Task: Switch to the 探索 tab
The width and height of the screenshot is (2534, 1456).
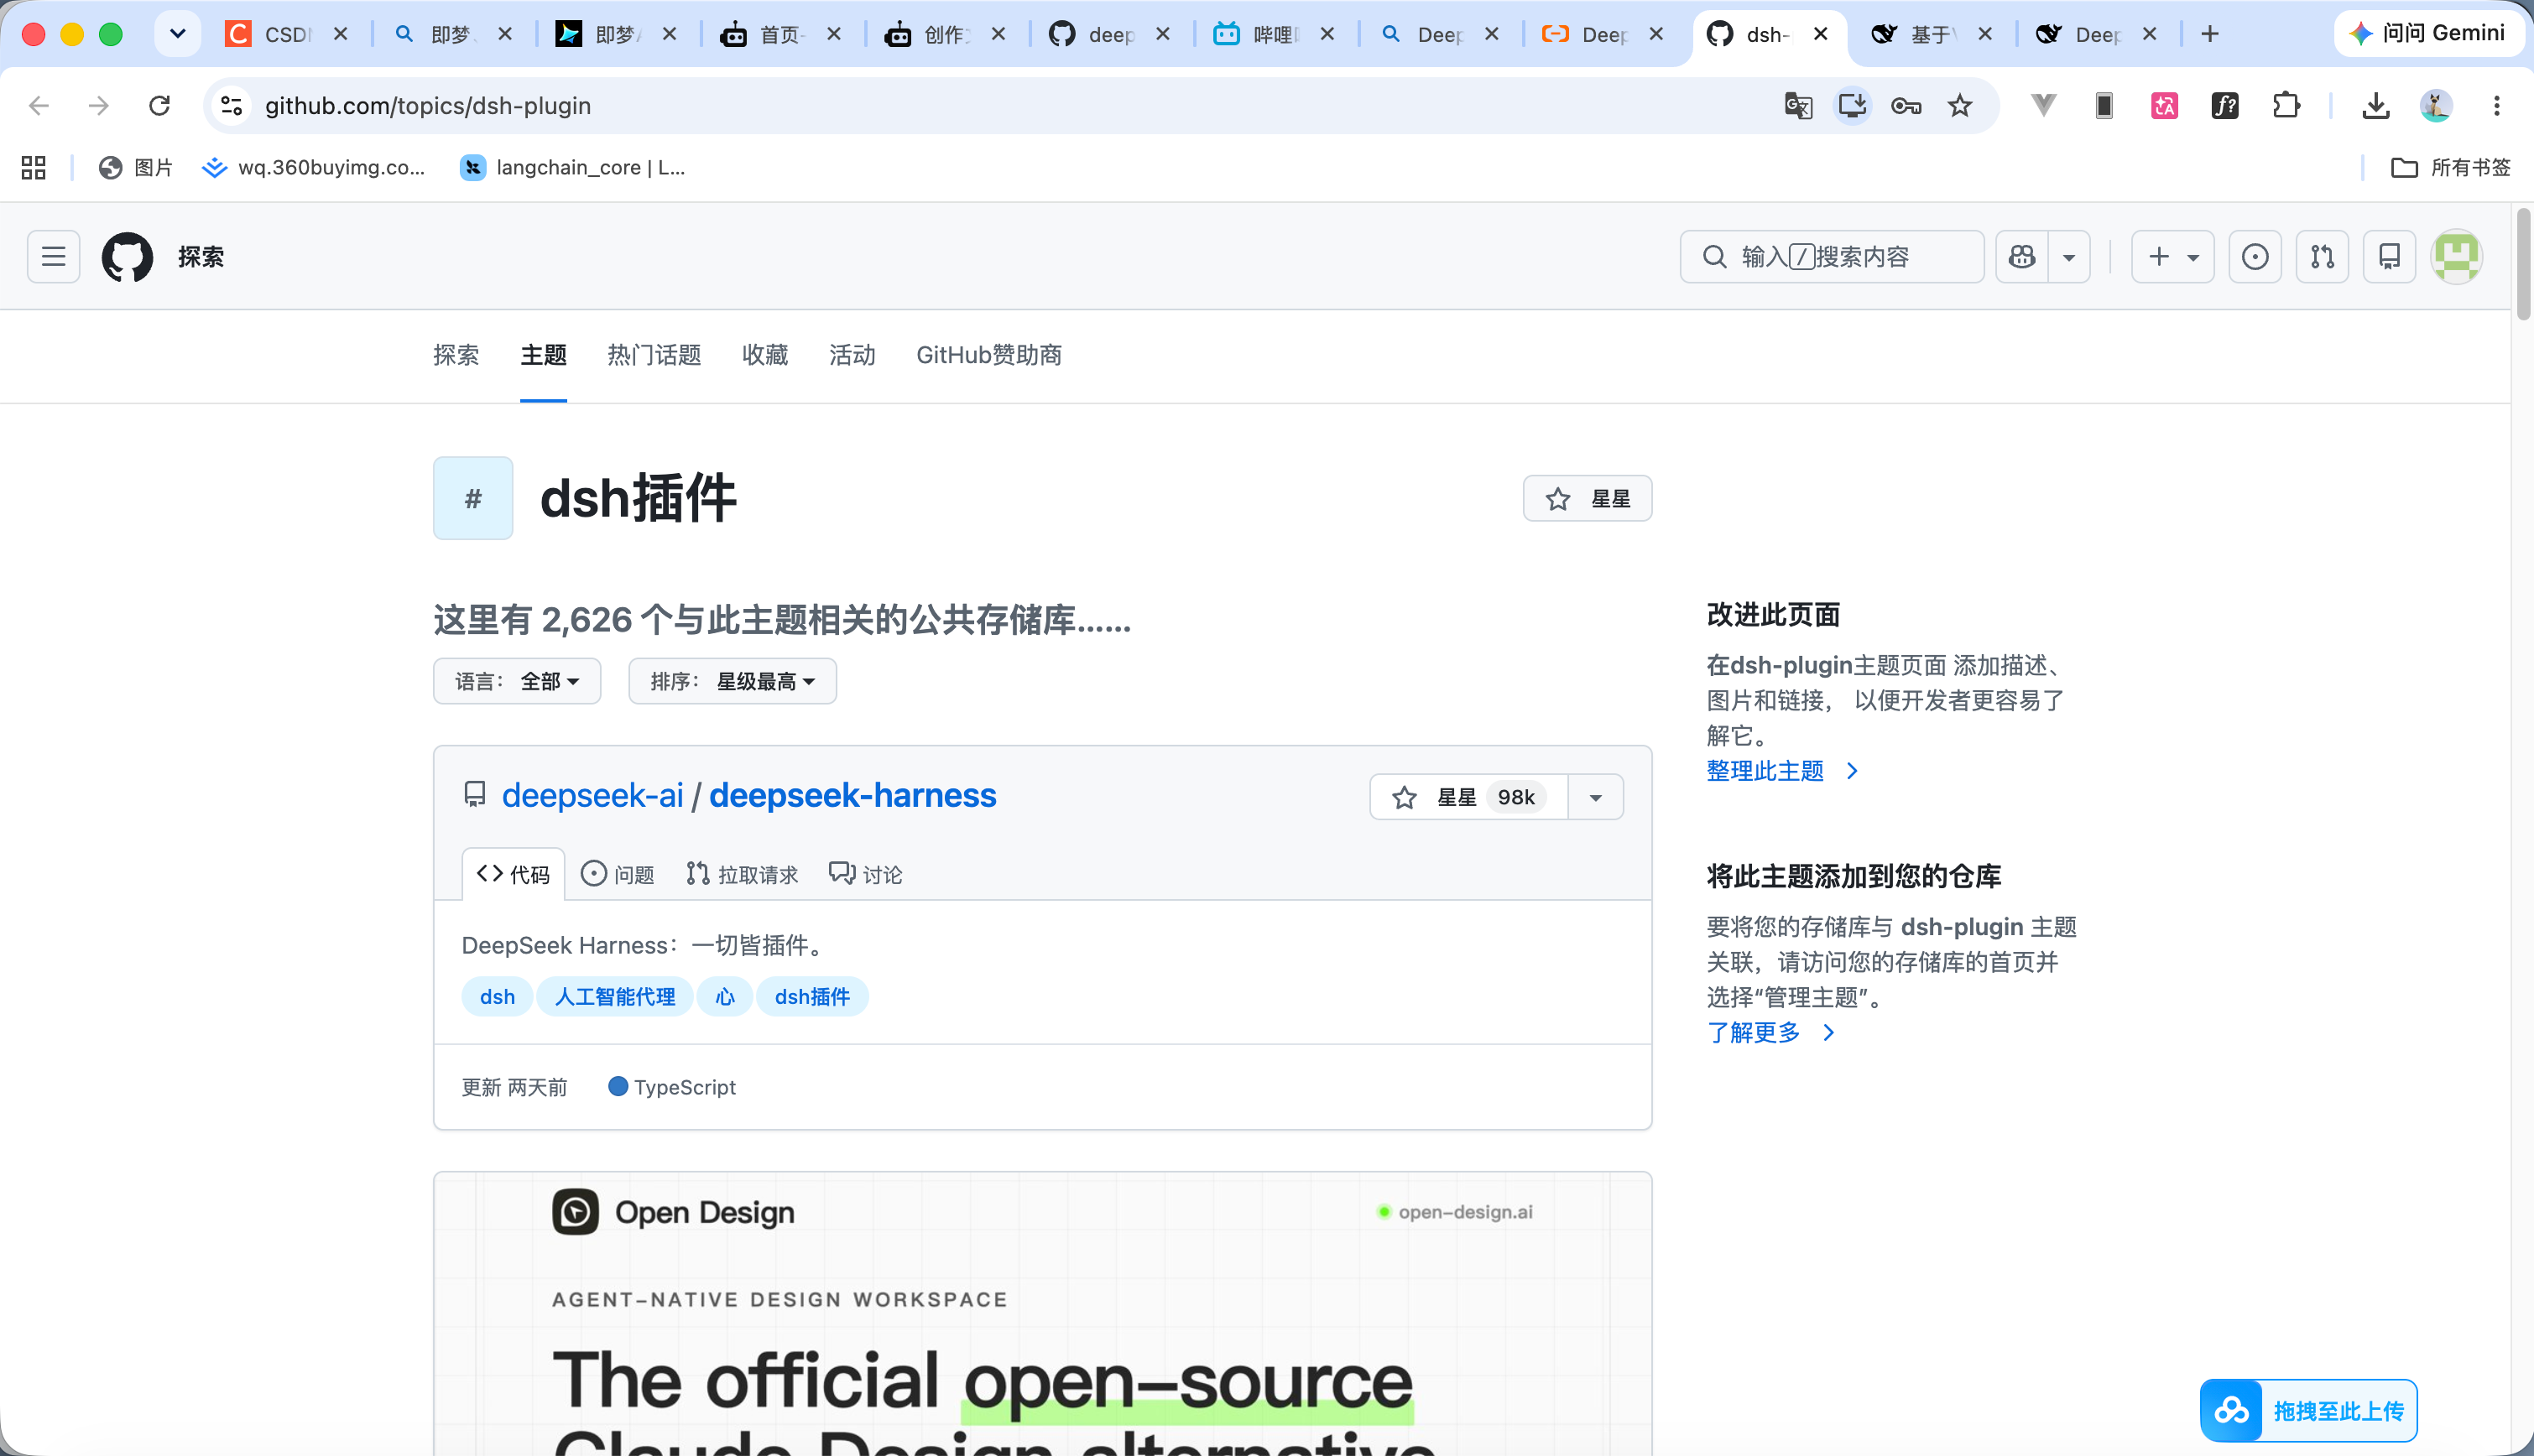Action: click(455, 355)
